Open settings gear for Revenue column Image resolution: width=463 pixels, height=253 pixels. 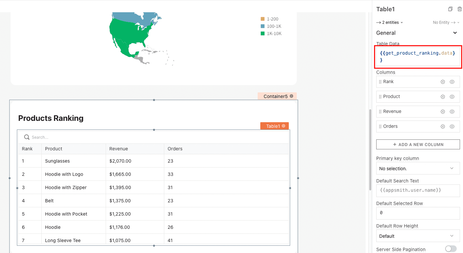442,112
